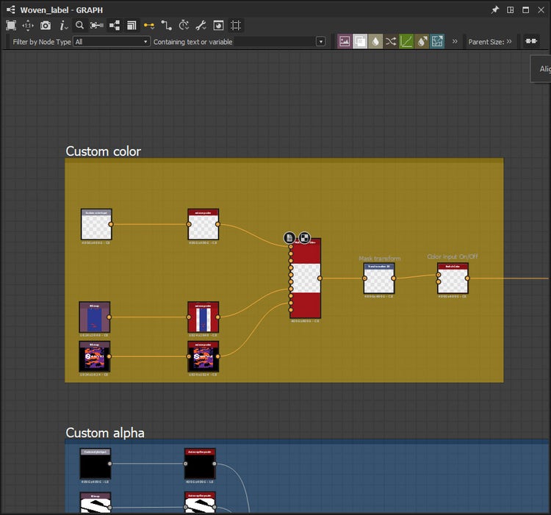Click the pin icon in title bar

point(494,10)
